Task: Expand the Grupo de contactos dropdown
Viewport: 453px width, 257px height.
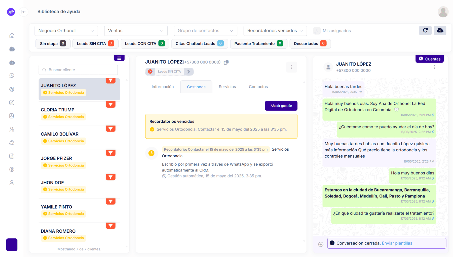Action: [x=205, y=31]
